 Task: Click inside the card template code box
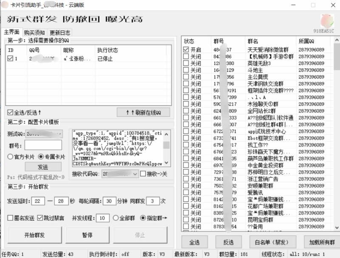click(x=118, y=149)
